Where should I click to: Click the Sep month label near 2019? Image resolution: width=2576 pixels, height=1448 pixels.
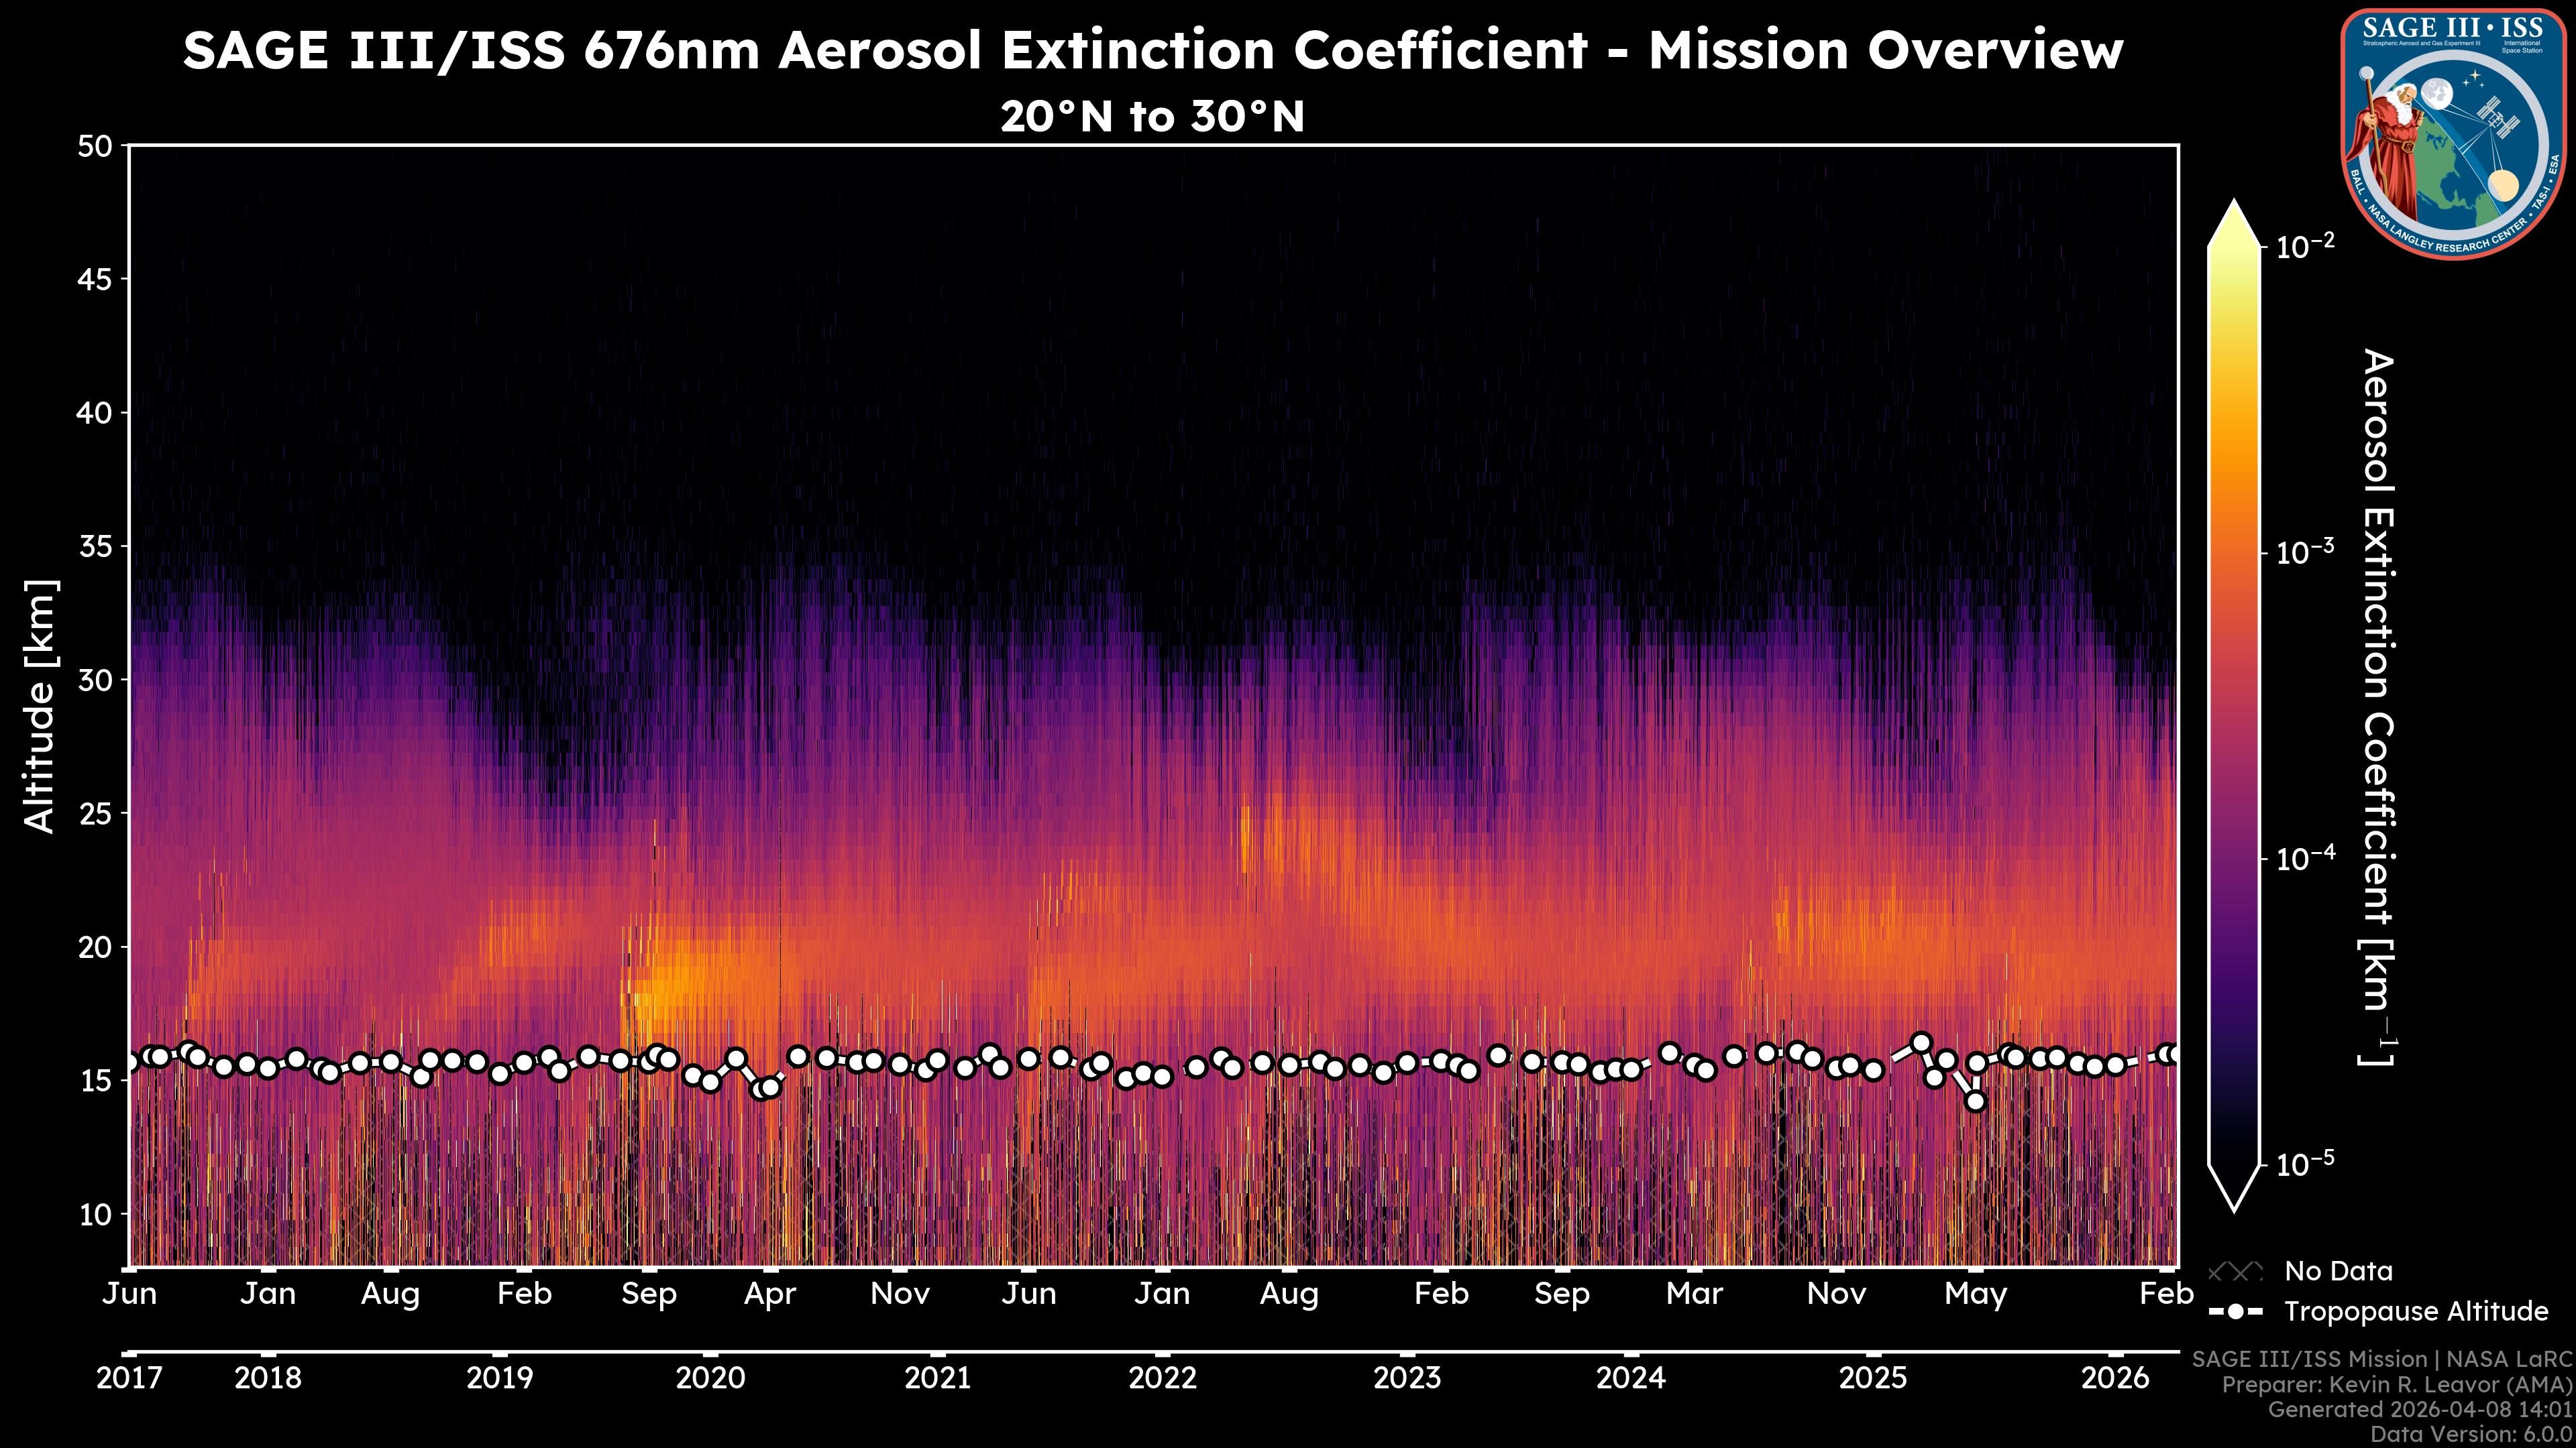[649, 1294]
